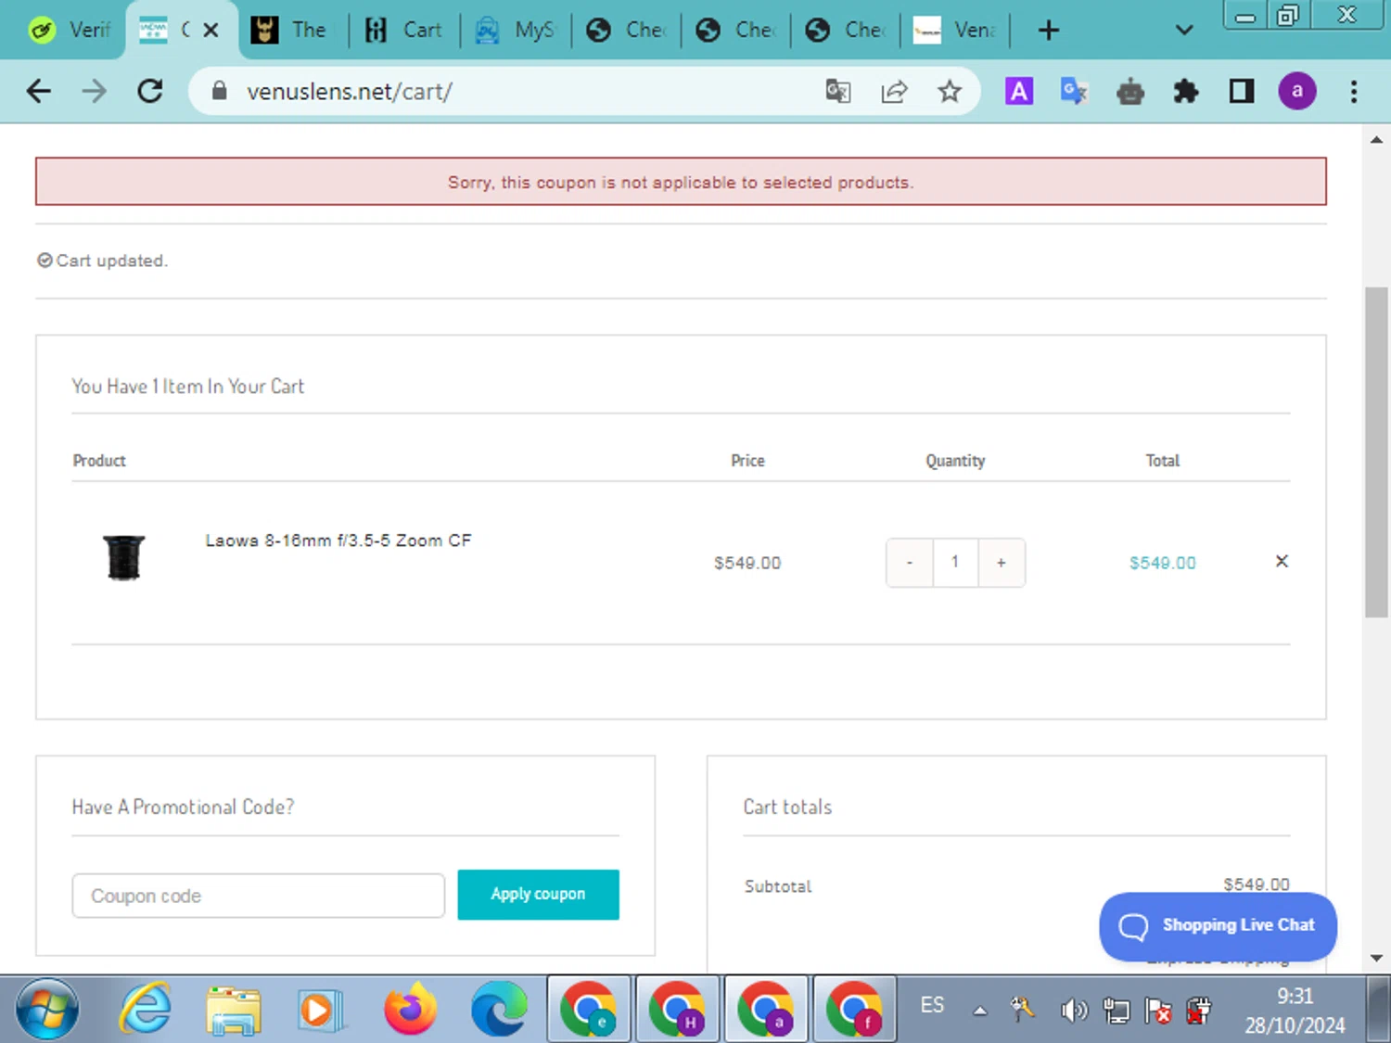Screen dimensions: 1391x1043
Task: Click the Coupon code input field
Action: pos(259,896)
